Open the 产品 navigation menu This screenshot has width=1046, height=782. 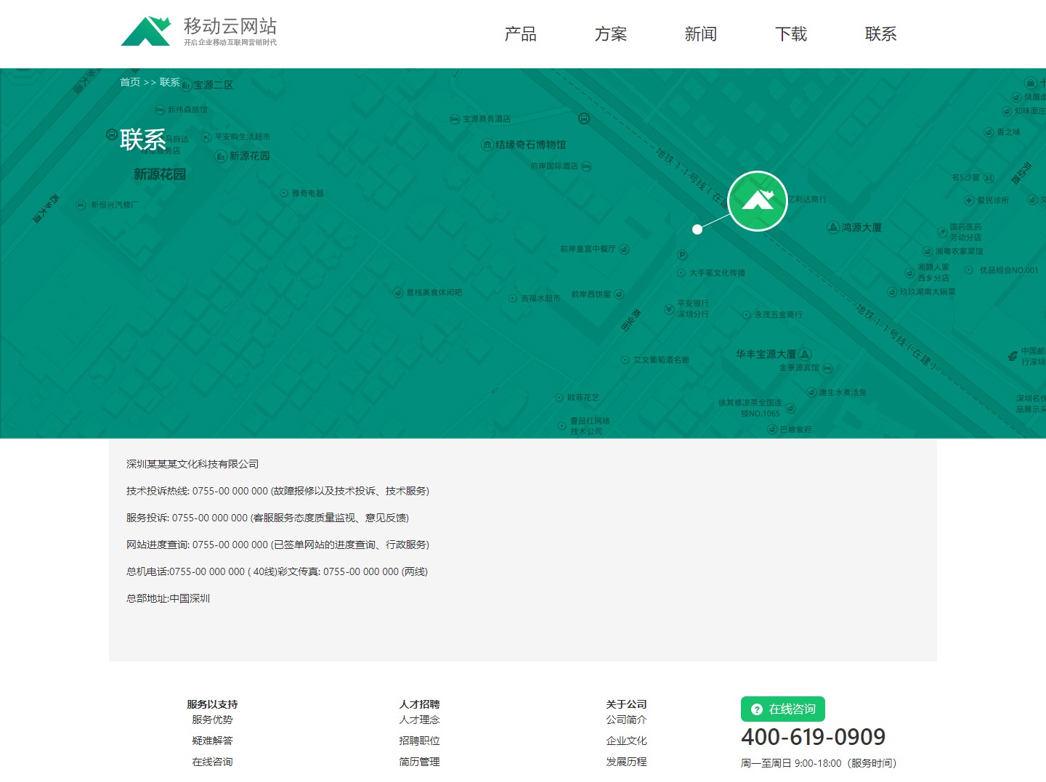pos(520,34)
